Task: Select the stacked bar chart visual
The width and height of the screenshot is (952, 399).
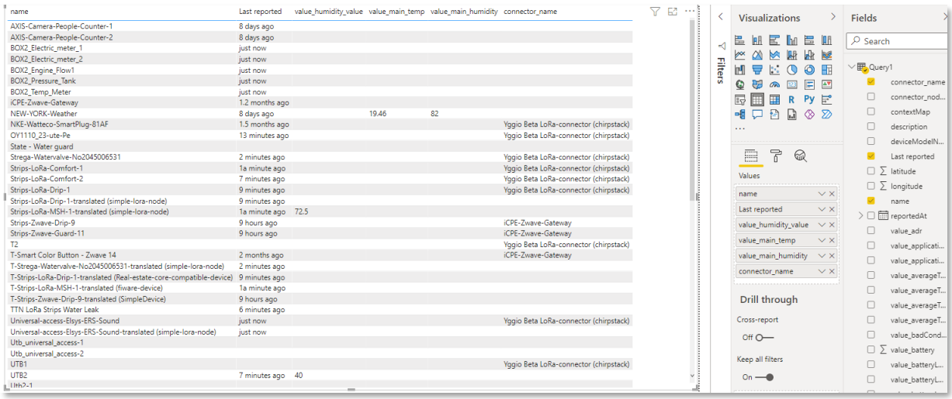Action: 739,40
